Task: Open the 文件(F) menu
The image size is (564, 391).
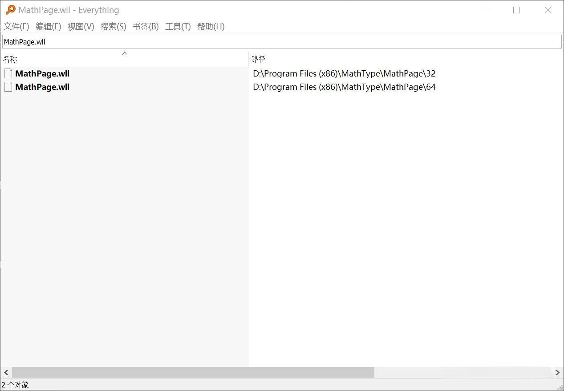Action: tap(16, 26)
